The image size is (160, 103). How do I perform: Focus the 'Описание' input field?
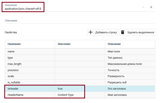[x=80, y=21]
